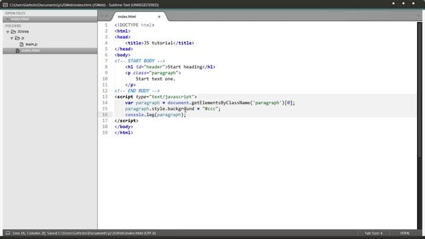Click the 'OPEN FILES' sidebar heading
The width and height of the screenshot is (425, 239).
point(15,13)
